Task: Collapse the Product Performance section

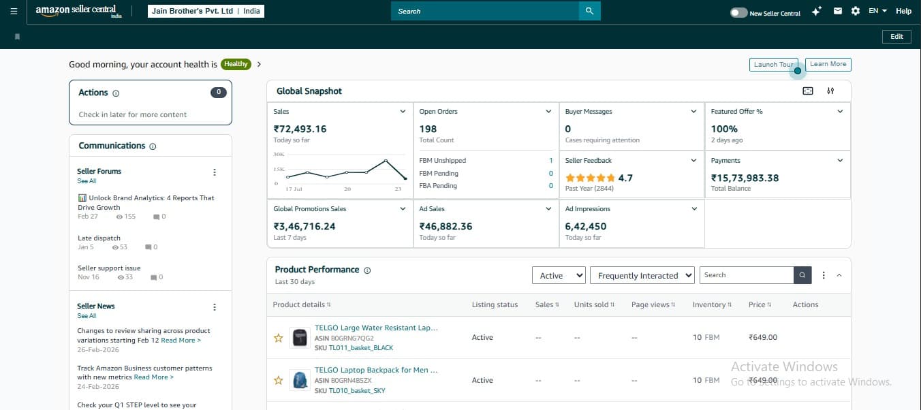Action: point(839,275)
